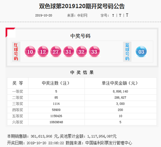This screenshot has height=147, width=161.
Task: Click red ball number 33
Action: (94, 51)
